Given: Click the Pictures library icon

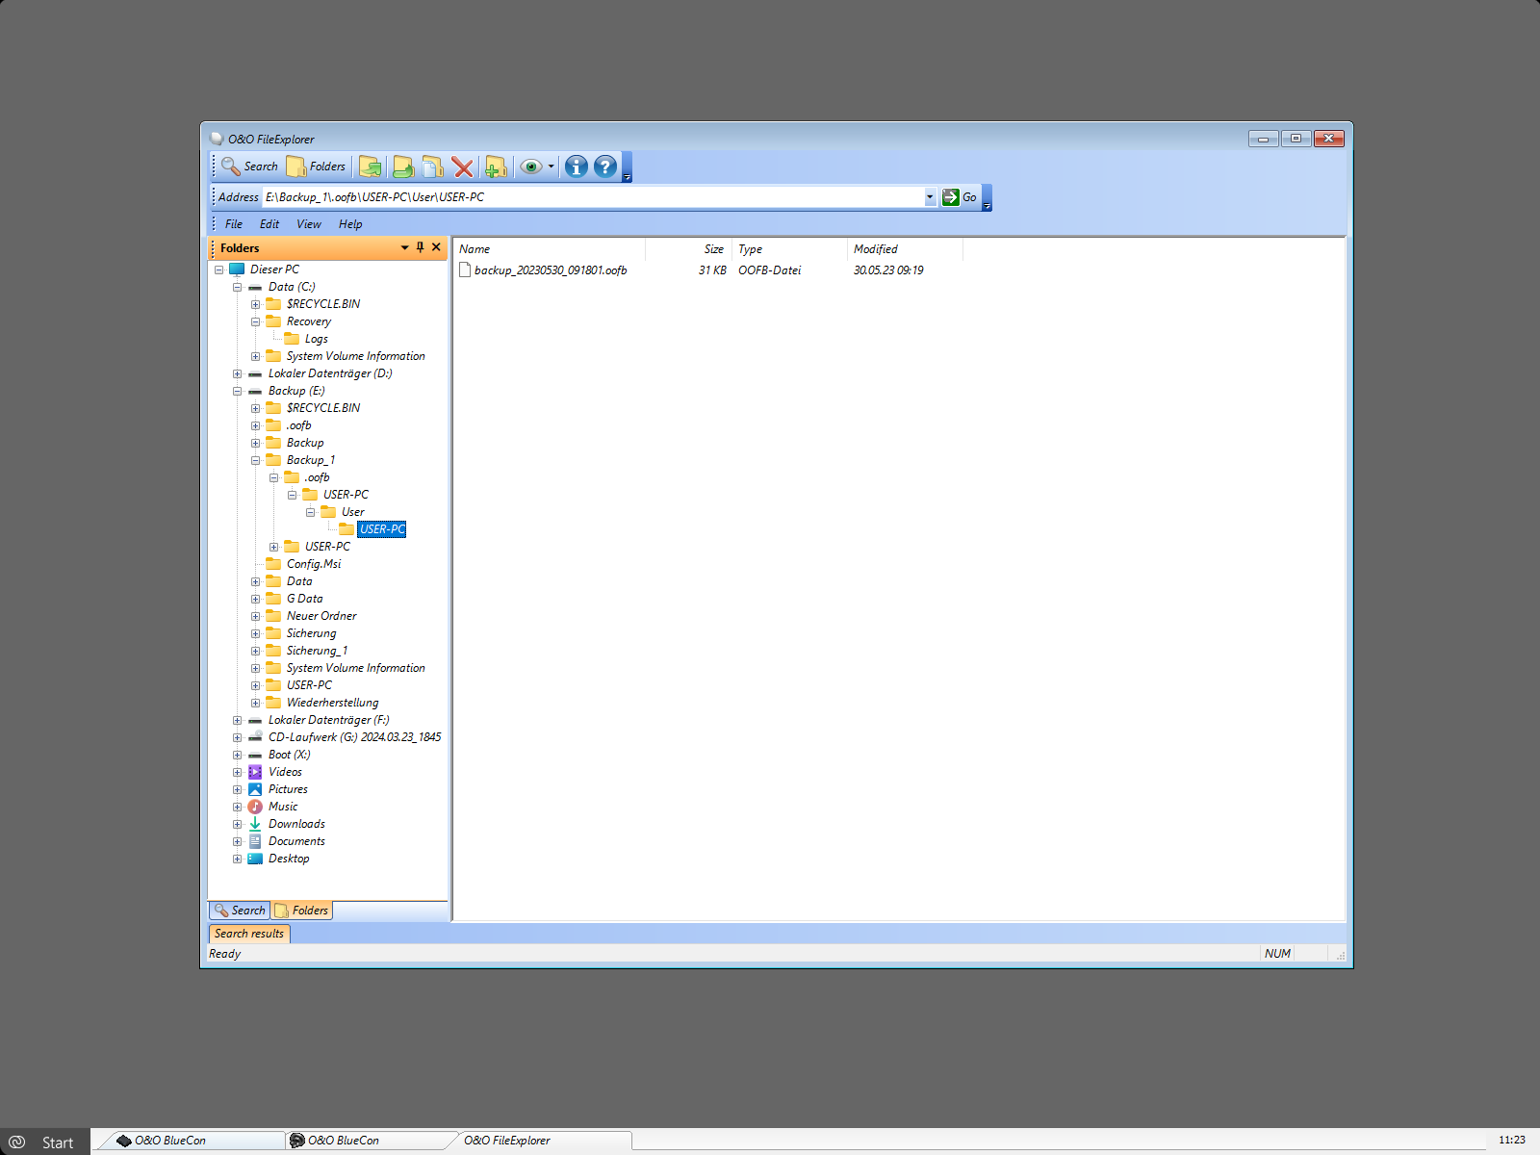Looking at the screenshot, I should [x=255, y=789].
